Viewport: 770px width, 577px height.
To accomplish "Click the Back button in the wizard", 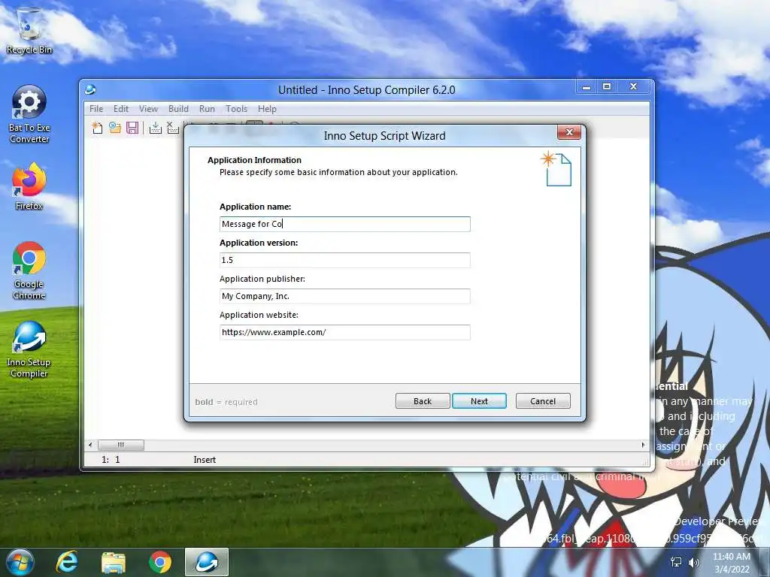I will (x=423, y=401).
